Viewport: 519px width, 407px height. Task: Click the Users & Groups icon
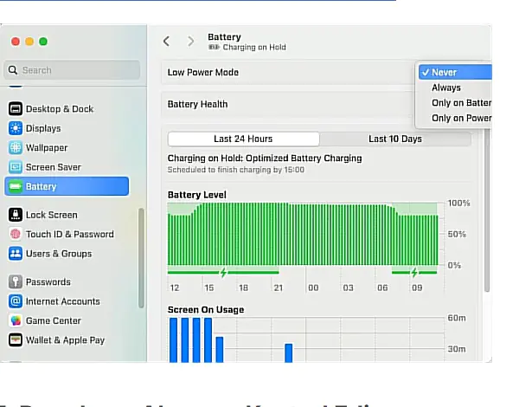[16, 254]
